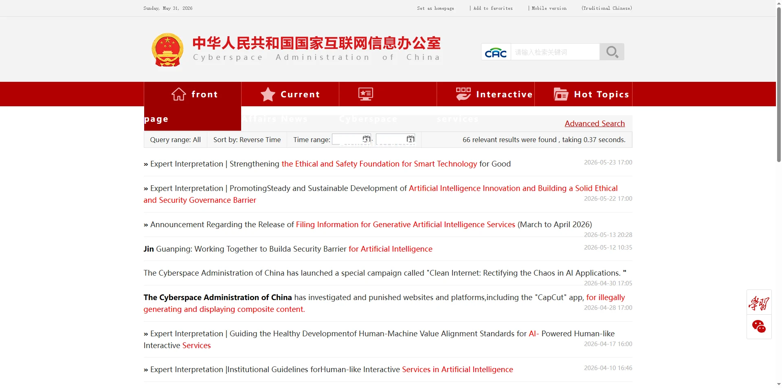Image resolution: width=782 pixels, height=388 pixels.
Task: Click Advanced Search link
Action: pyautogui.click(x=595, y=123)
